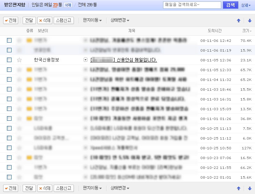Check the 한국신용정보 mail checkbox
The image size is (255, 194).
tap(9, 60)
